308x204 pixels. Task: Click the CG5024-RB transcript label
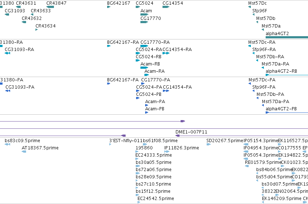pyautogui.click(x=148, y=57)
